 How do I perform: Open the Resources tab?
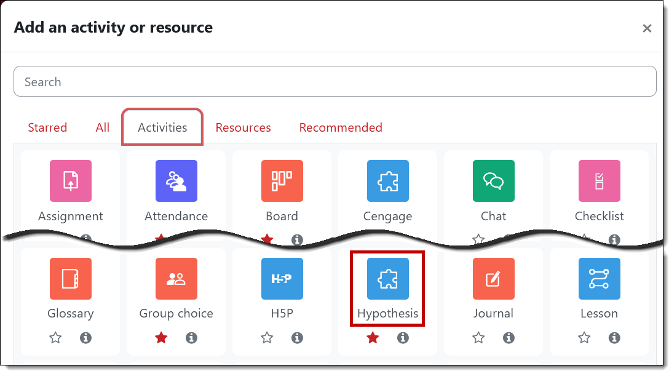coord(243,127)
